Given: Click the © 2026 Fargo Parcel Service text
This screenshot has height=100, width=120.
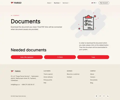Looking at the screenshot, I should (x=18, y=96).
